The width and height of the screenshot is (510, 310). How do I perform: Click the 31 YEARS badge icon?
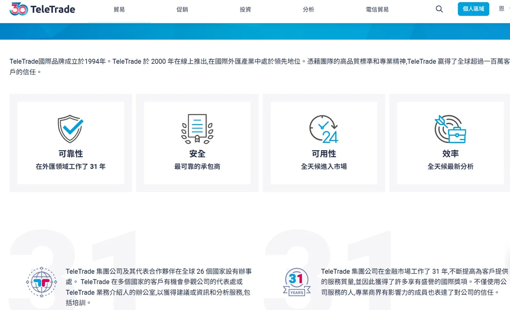296,282
